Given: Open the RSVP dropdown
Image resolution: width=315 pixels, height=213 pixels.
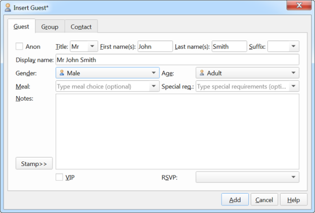Looking at the screenshot, I should [248, 177].
